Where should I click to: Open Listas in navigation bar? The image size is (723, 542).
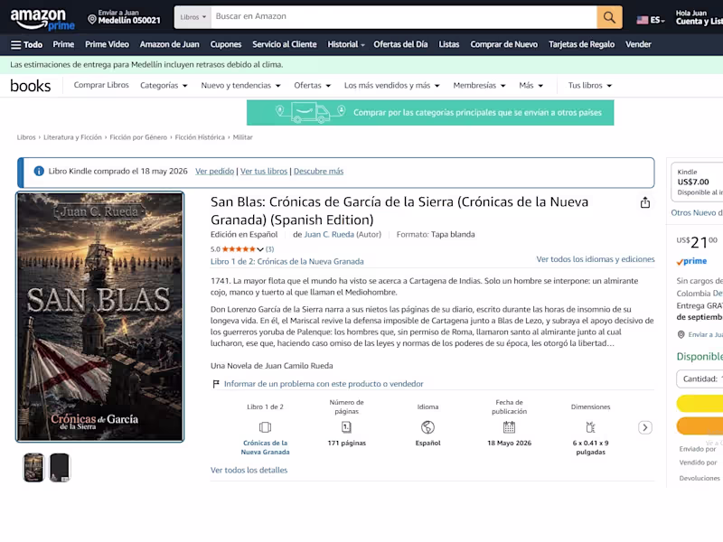pyautogui.click(x=448, y=44)
